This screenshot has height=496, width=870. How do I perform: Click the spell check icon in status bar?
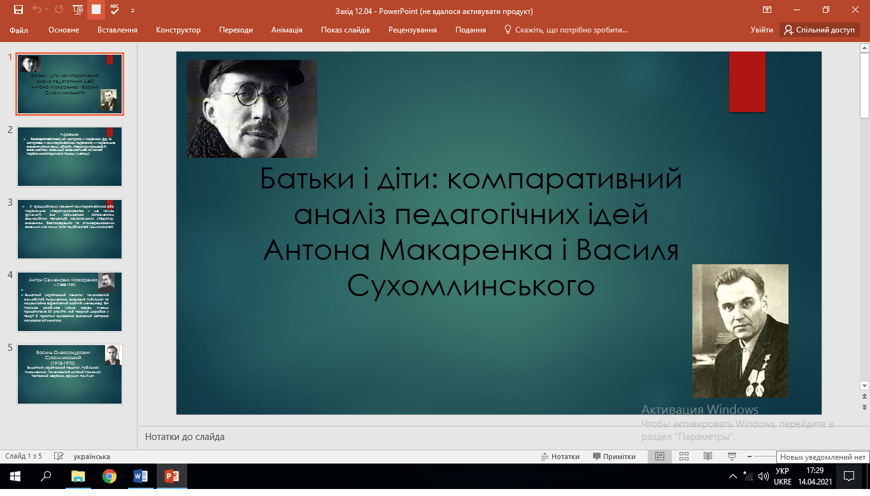click(59, 457)
